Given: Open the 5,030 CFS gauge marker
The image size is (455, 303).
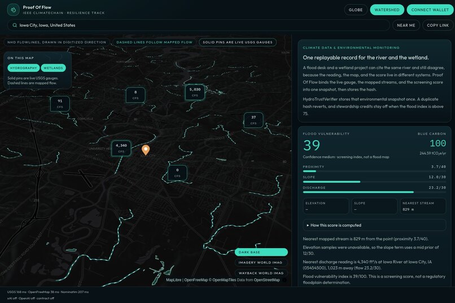Looking at the screenshot, I should click(x=195, y=92).
